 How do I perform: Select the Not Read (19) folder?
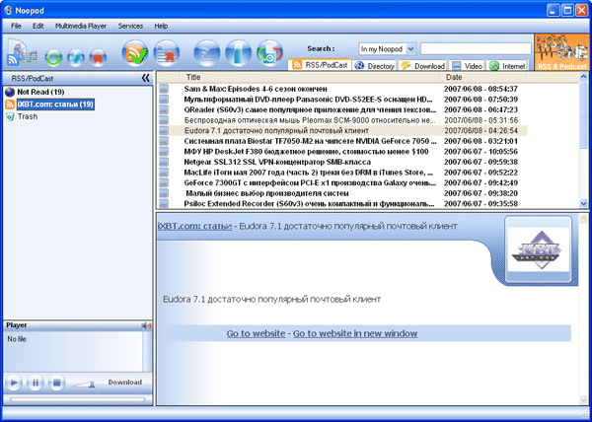pos(40,92)
